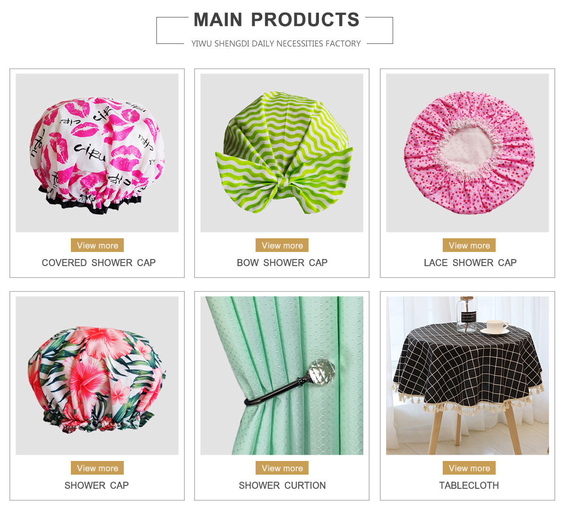Select the LACE SHOWER CAP title
This screenshot has height=519, width=567.
470,263
